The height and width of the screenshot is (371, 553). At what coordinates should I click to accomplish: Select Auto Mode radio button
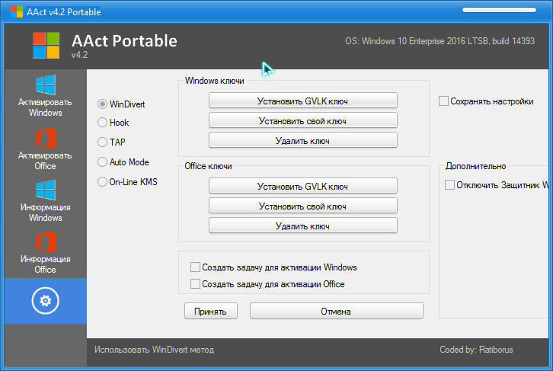pos(103,162)
